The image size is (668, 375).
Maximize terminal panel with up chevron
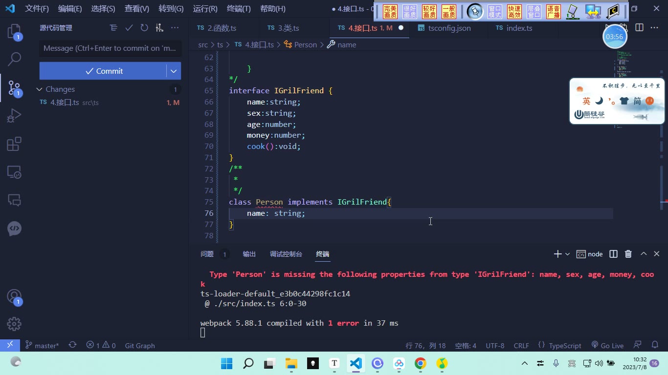coord(644,254)
